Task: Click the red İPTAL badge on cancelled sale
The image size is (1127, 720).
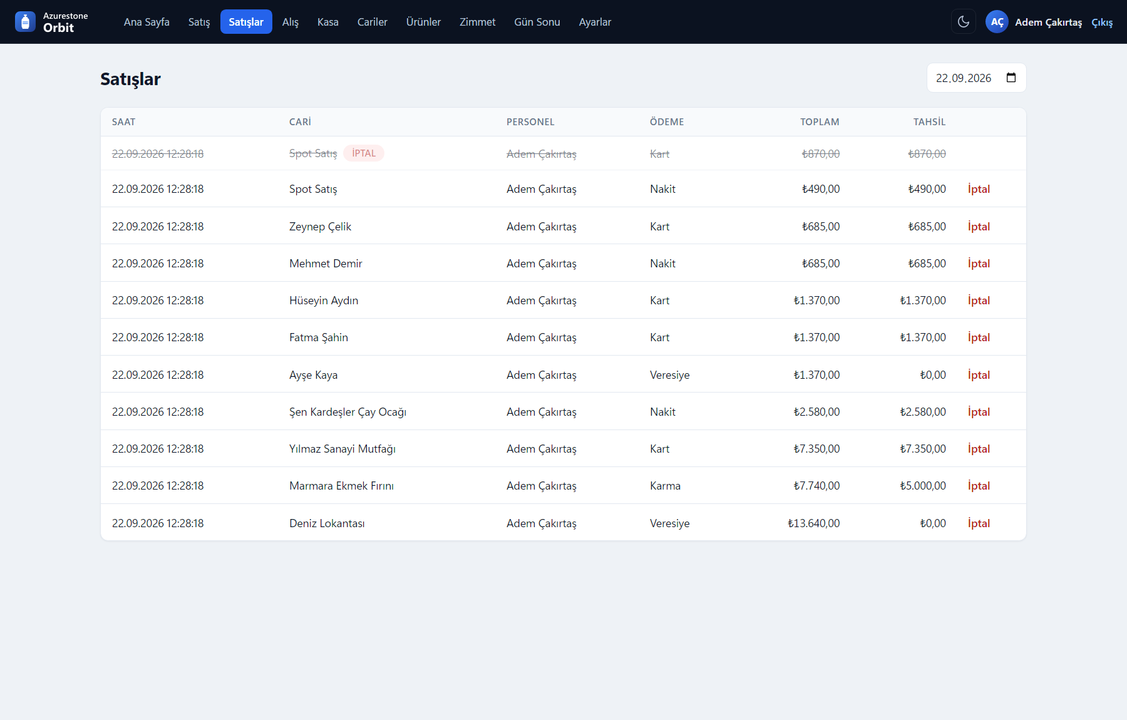Action: [x=364, y=153]
